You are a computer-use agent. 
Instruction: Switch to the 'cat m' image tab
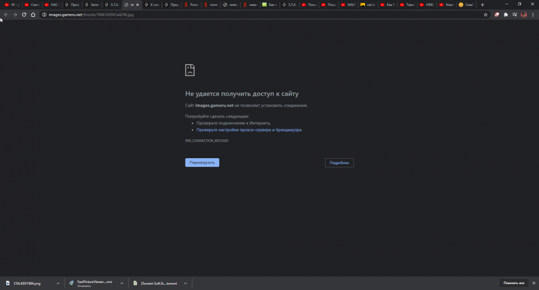coord(368,5)
